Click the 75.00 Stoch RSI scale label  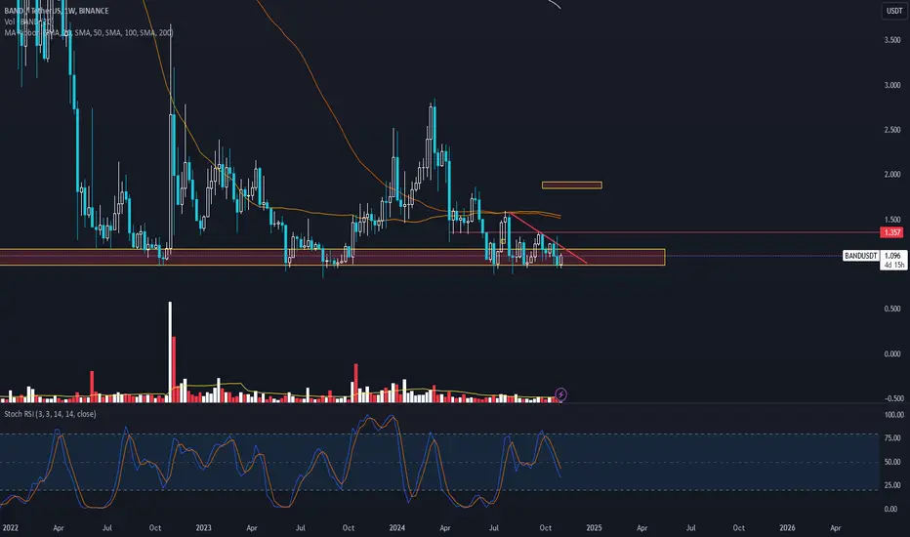[x=892, y=437]
